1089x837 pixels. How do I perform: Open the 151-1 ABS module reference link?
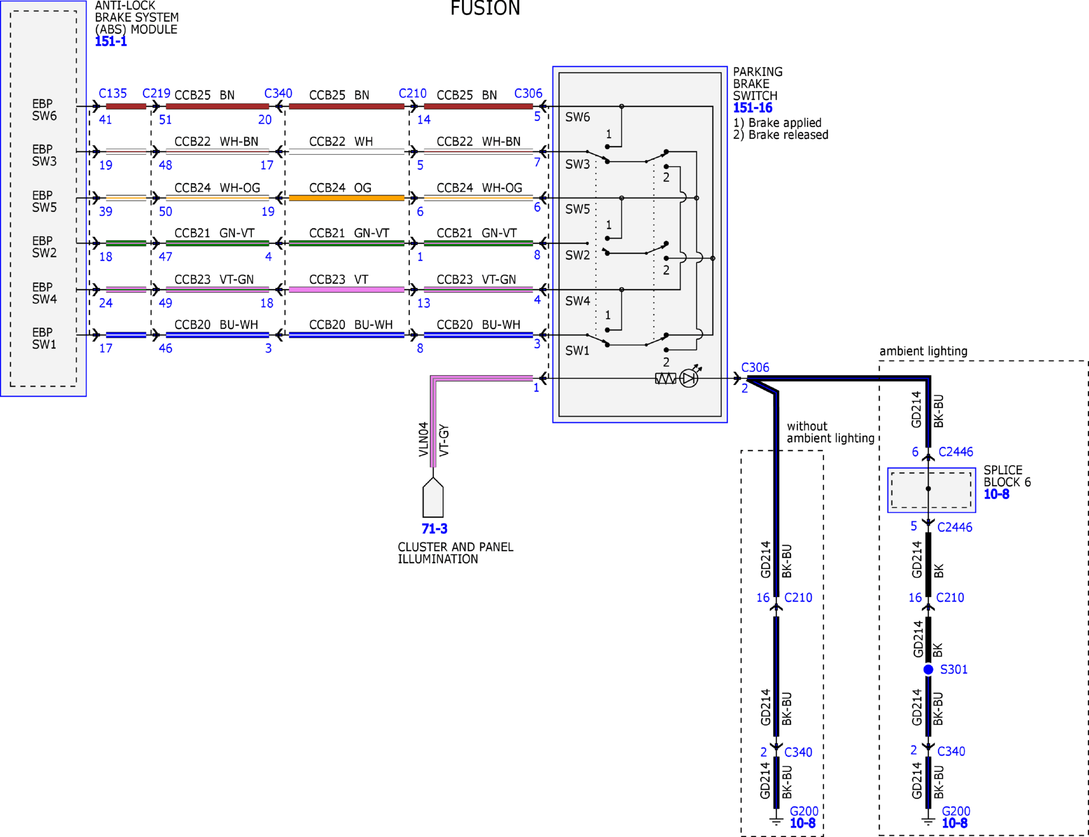(111, 41)
